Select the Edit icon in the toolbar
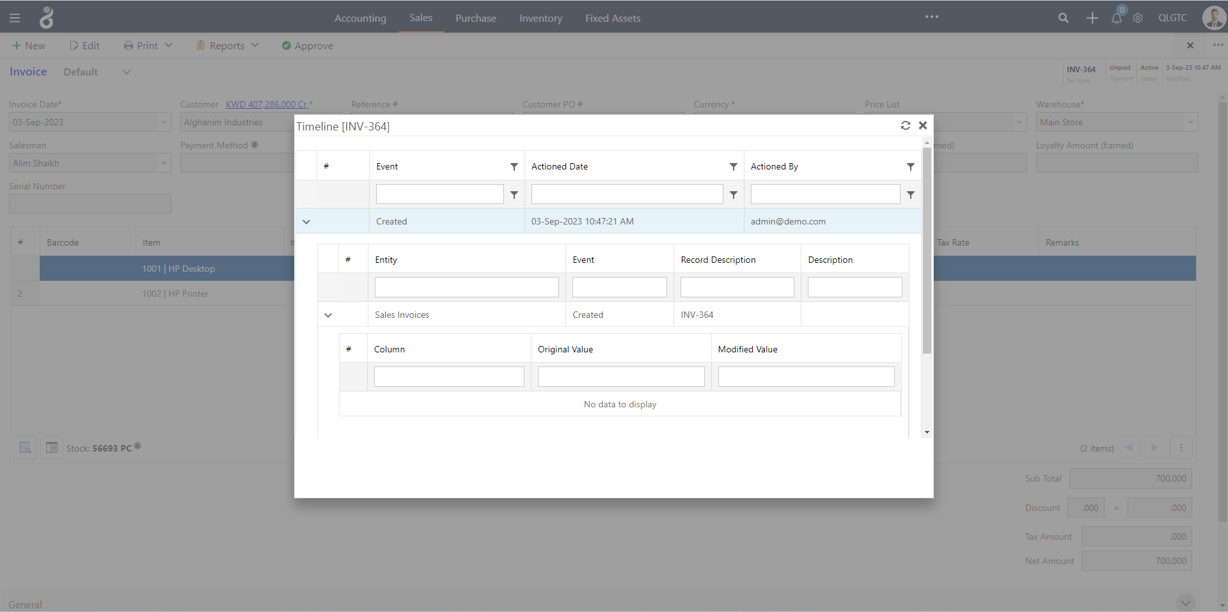Image resolution: width=1228 pixels, height=612 pixels. (x=84, y=45)
